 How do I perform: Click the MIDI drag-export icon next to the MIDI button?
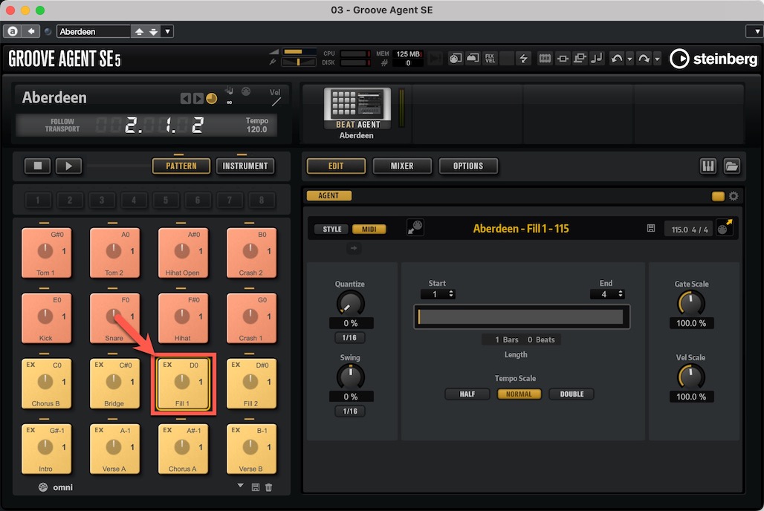coord(415,228)
